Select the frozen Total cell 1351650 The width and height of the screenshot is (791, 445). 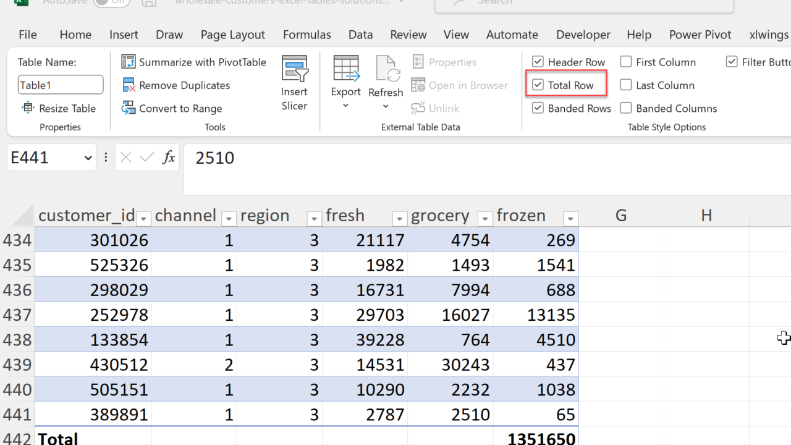click(536, 438)
